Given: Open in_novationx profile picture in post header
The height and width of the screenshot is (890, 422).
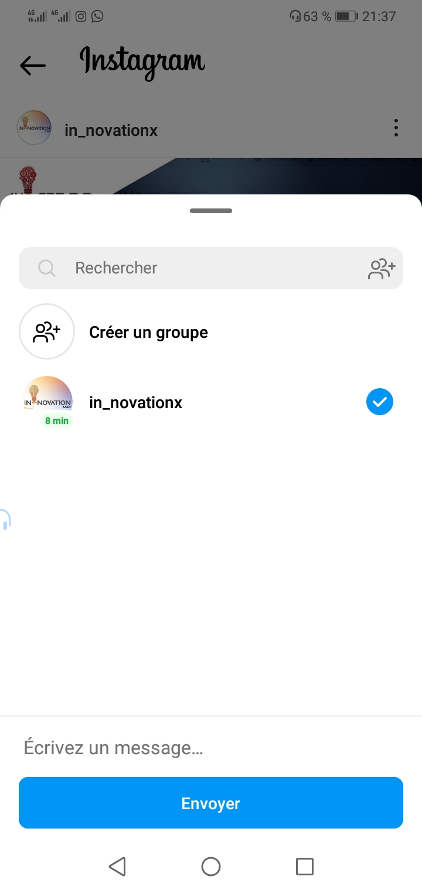Looking at the screenshot, I should click(34, 128).
